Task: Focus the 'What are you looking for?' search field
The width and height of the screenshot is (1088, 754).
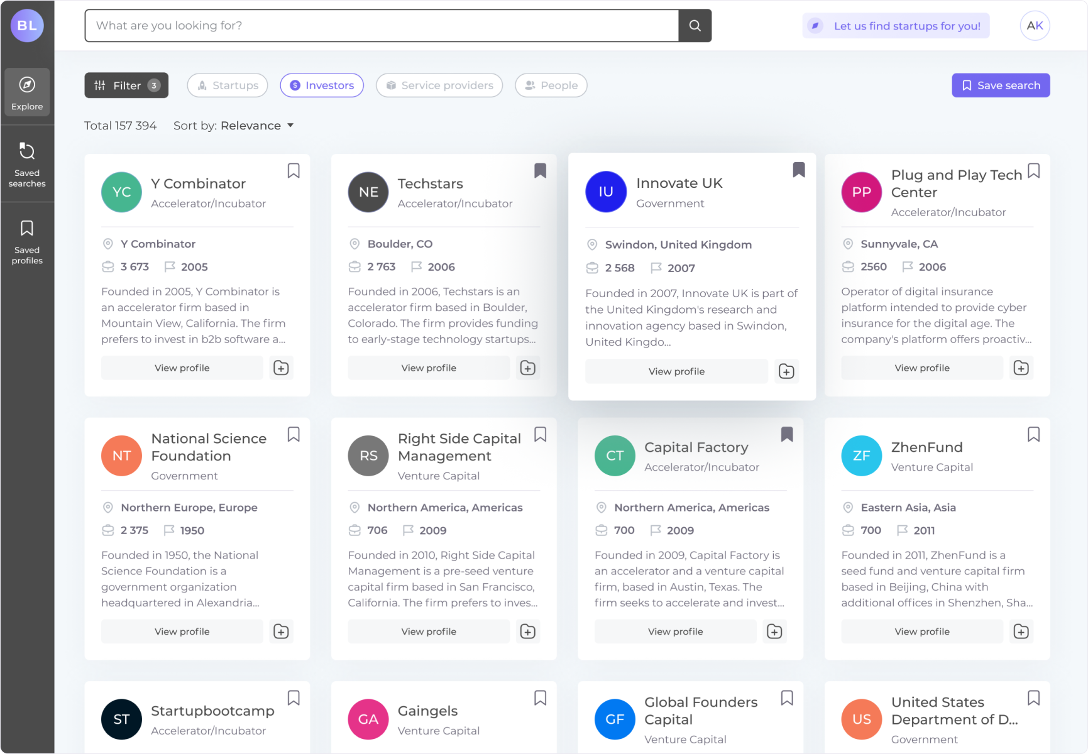Action: pos(382,26)
